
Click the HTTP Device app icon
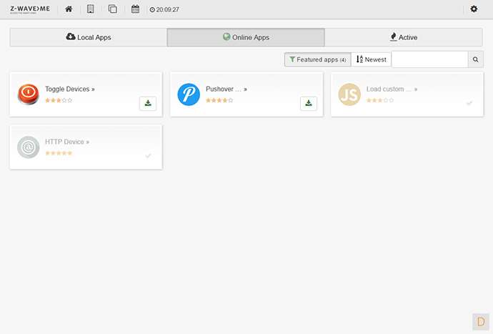tap(29, 147)
